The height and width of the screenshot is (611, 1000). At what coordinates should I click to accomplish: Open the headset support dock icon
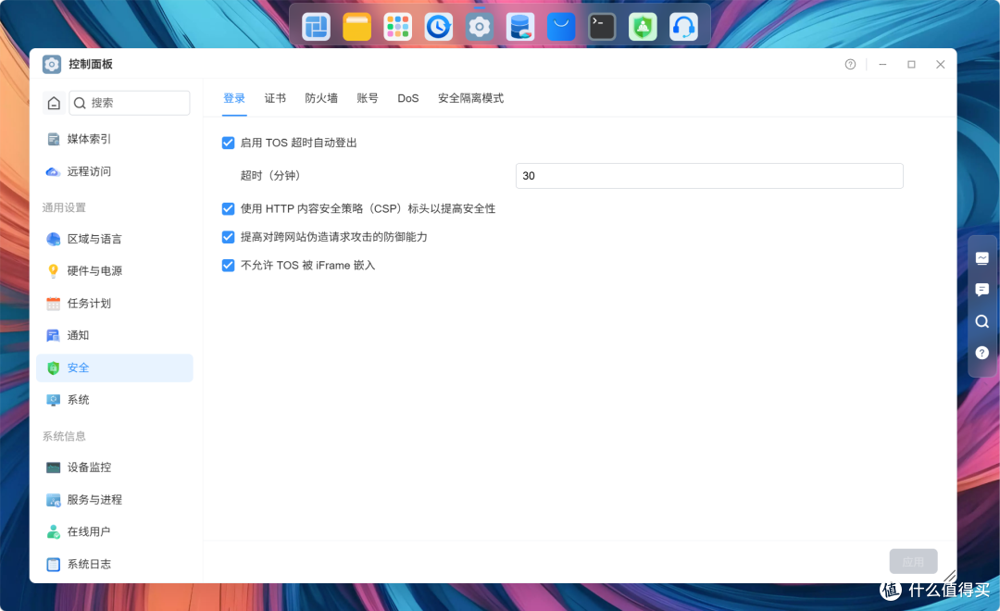(x=683, y=27)
